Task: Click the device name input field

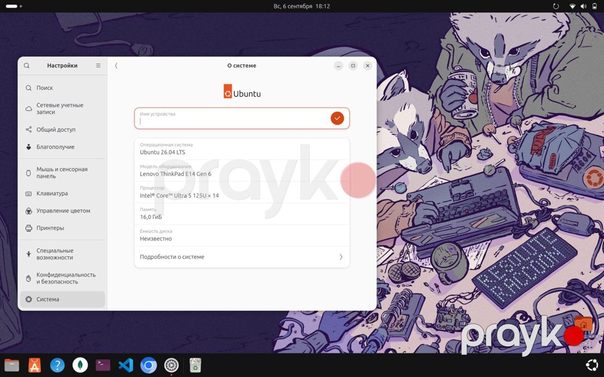Action: [x=242, y=118]
